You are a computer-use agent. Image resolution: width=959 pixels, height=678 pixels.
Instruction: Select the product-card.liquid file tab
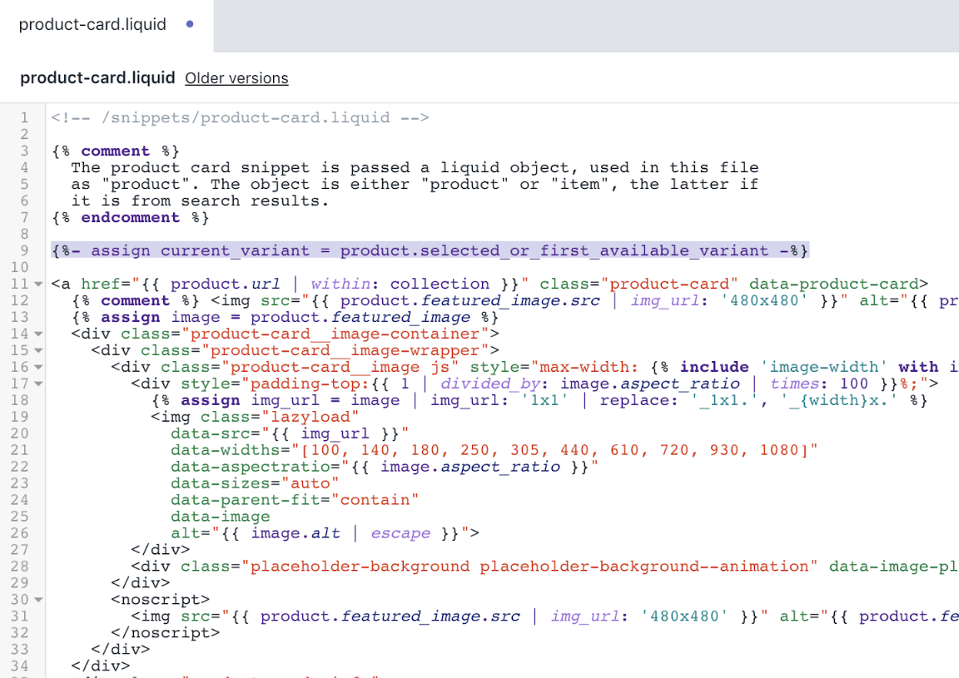(x=92, y=25)
